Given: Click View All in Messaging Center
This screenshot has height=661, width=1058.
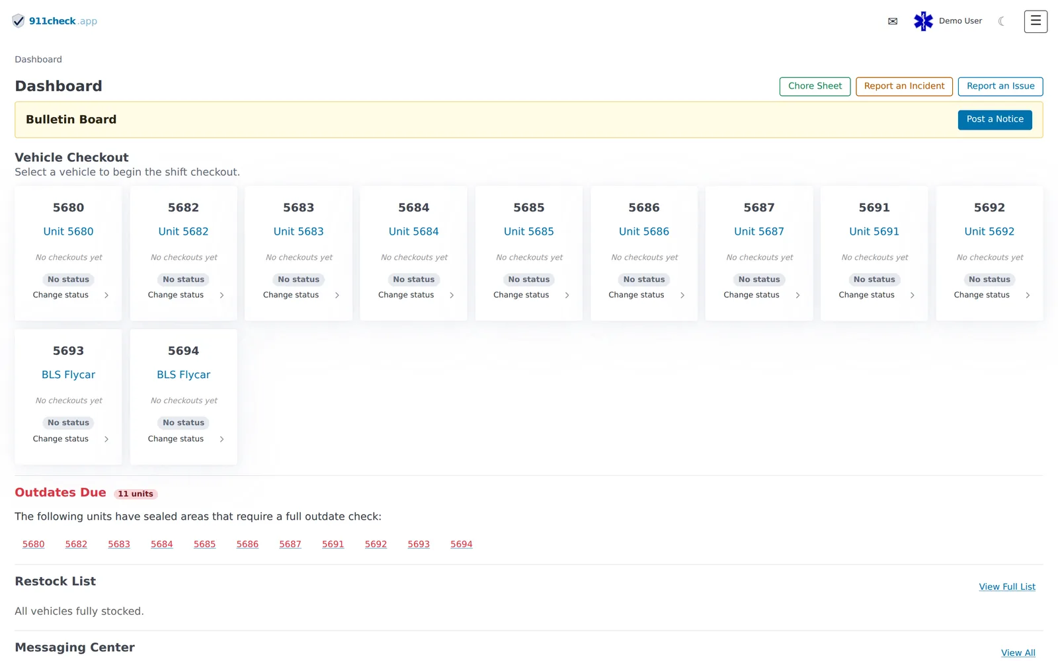Looking at the screenshot, I should click(x=1018, y=653).
